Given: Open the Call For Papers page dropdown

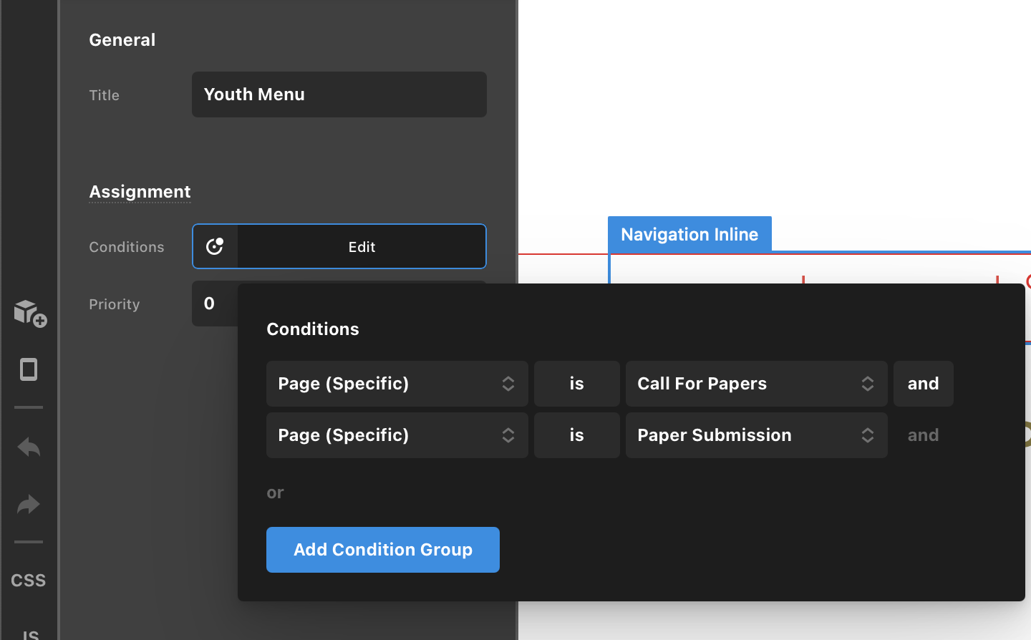Looking at the screenshot, I should pyautogui.click(x=757, y=384).
